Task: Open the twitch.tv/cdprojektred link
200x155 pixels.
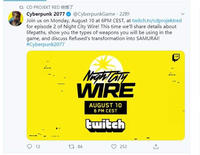Action: coord(157,20)
